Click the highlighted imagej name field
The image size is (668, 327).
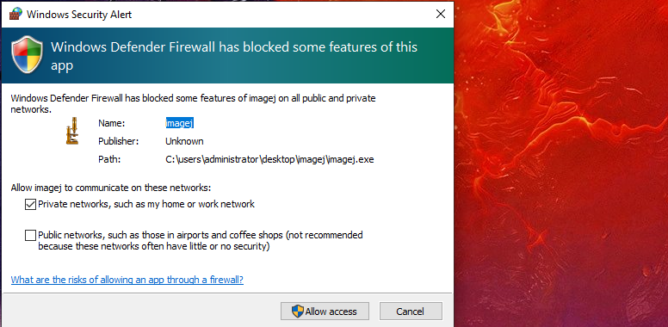tap(179, 123)
